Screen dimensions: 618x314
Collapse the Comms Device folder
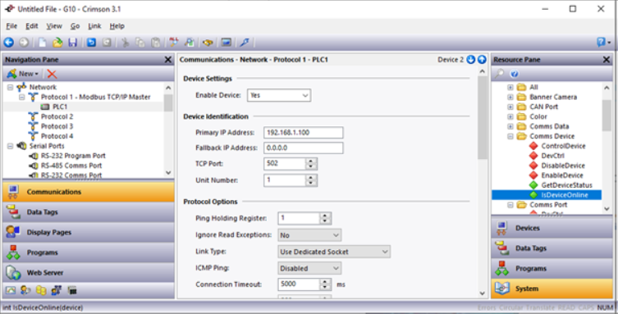tap(510, 137)
